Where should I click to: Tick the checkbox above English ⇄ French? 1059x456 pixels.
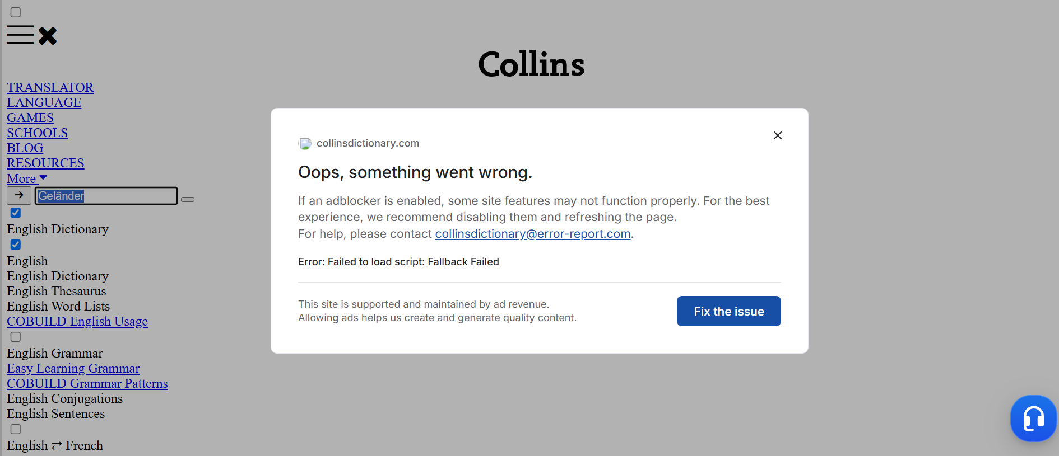tap(16, 429)
